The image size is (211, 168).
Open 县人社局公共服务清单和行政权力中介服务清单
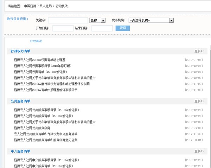46,134
